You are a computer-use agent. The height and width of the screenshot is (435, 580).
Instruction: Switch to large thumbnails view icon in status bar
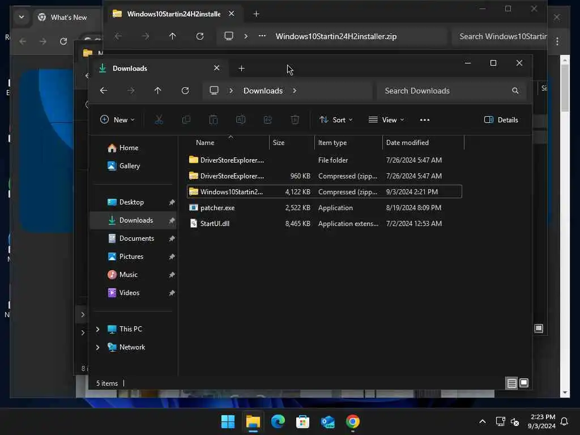coord(524,383)
